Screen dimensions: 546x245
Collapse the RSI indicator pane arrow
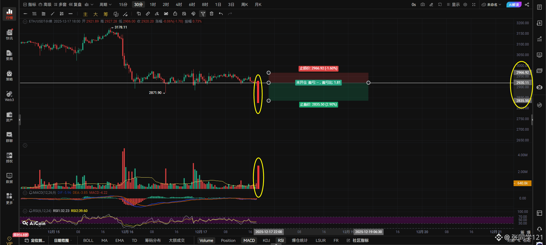[x=25, y=211]
